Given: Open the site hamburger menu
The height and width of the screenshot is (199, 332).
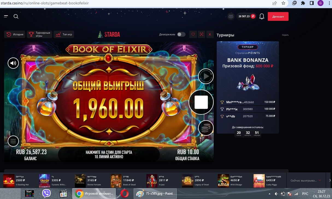Looking at the screenshot, I should 6,16.
